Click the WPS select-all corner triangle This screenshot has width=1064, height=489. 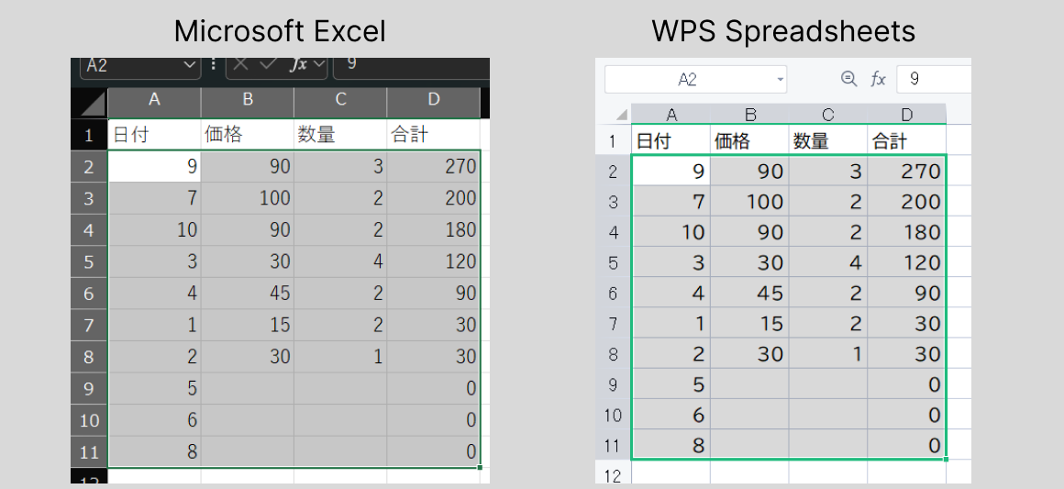tap(622, 114)
